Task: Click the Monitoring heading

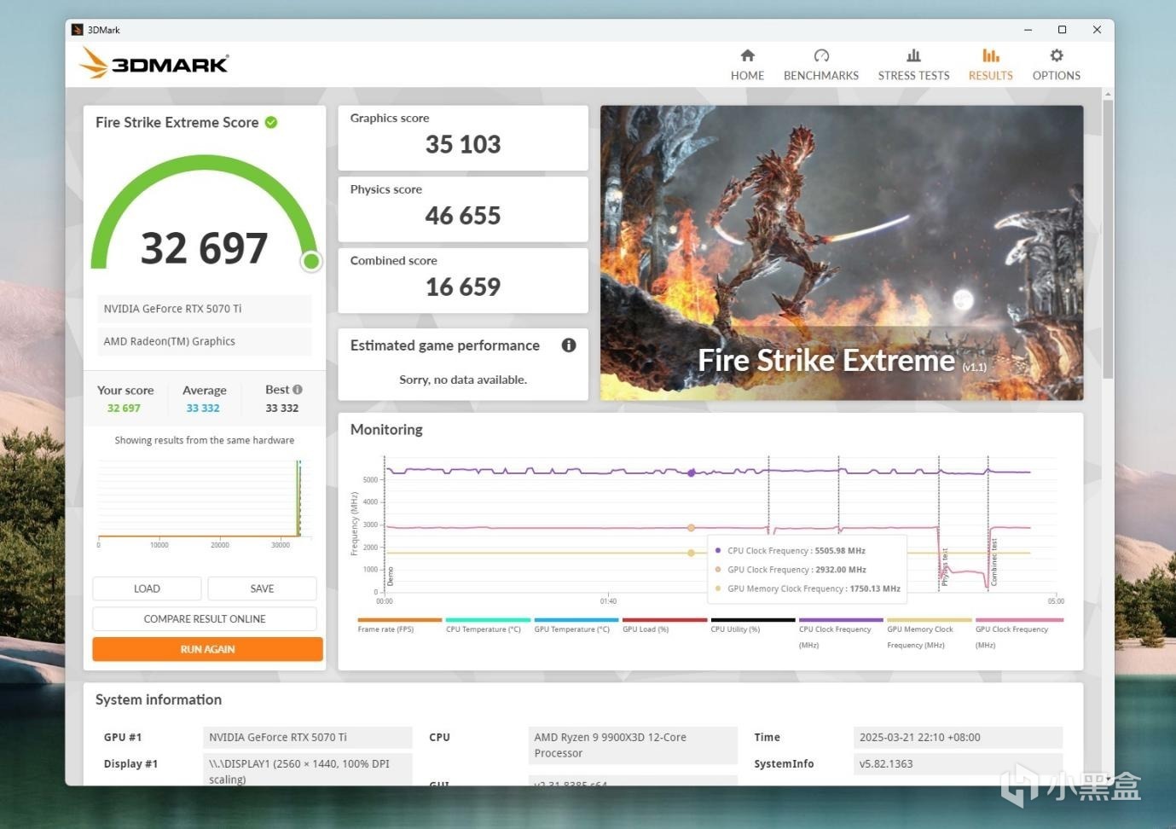Action: coord(386,430)
